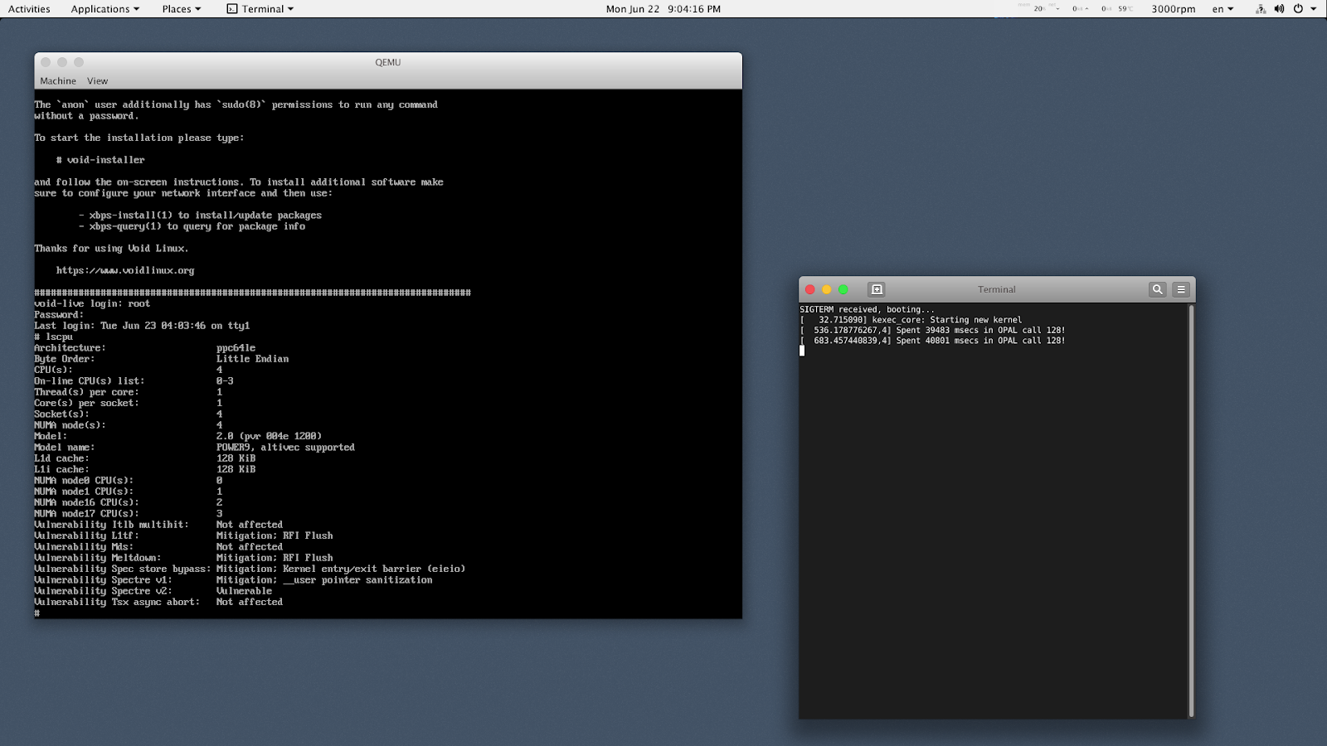Maximize Terminal with the green button
The height and width of the screenshot is (746, 1327).
point(843,289)
